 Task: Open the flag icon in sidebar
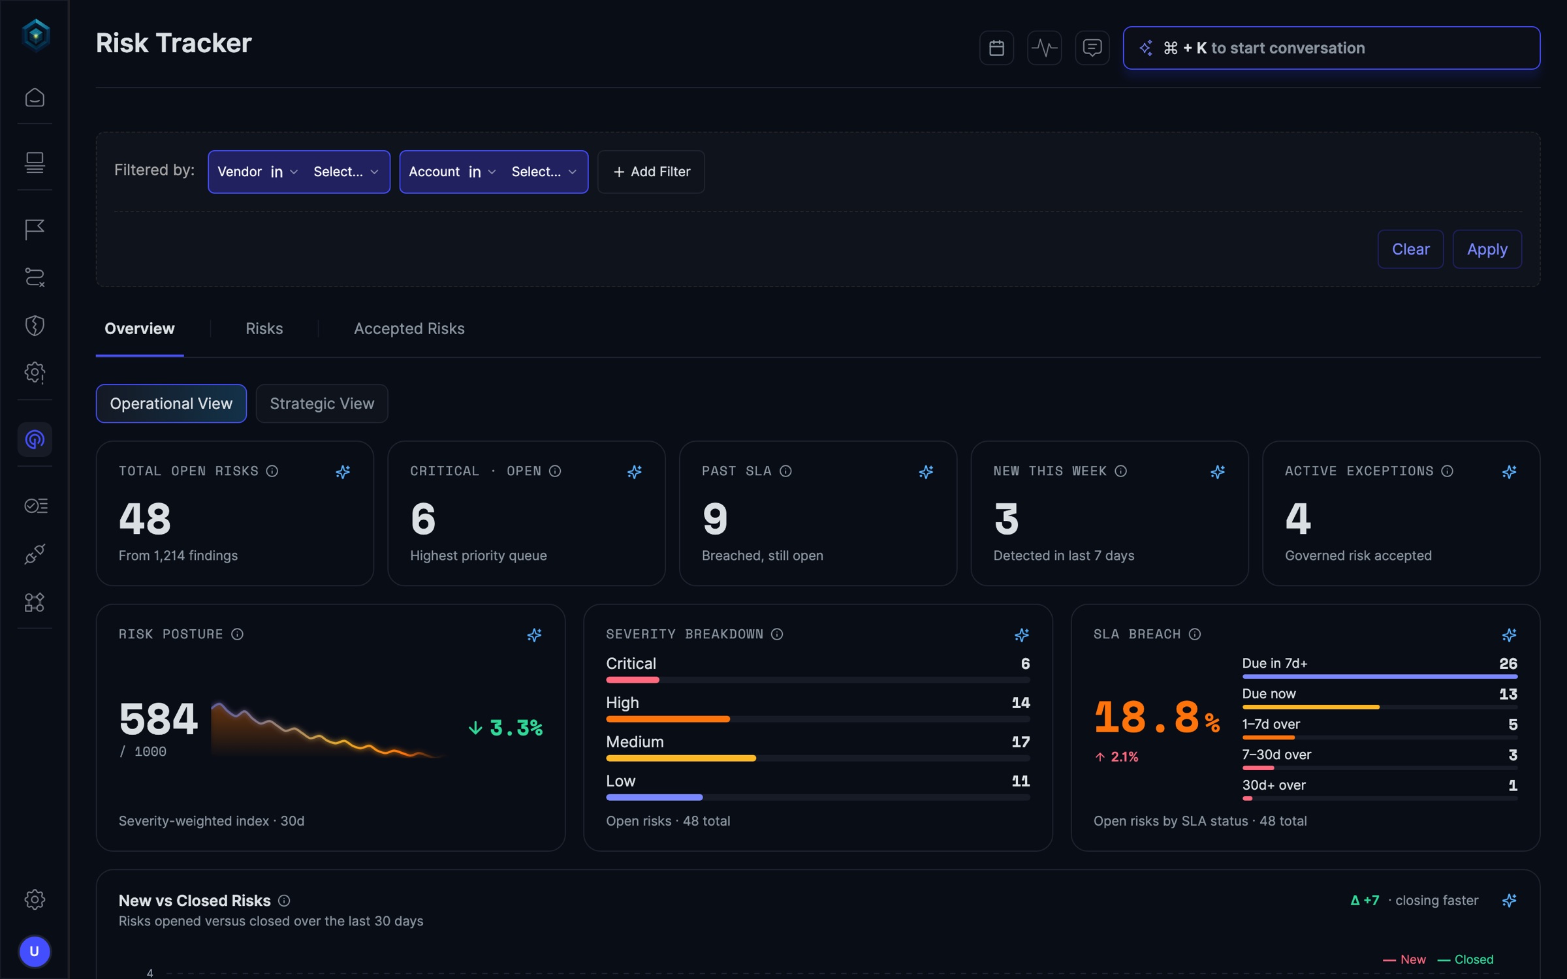coord(35,229)
